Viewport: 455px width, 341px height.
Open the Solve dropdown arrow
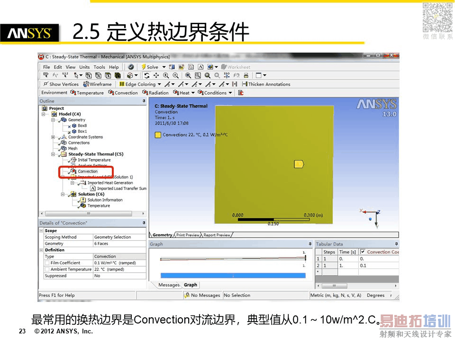(x=164, y=67)
